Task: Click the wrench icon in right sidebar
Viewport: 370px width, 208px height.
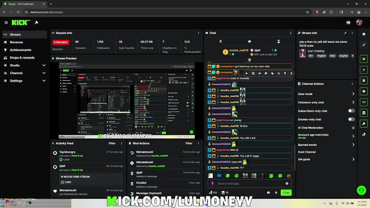Action: [364, 124]
